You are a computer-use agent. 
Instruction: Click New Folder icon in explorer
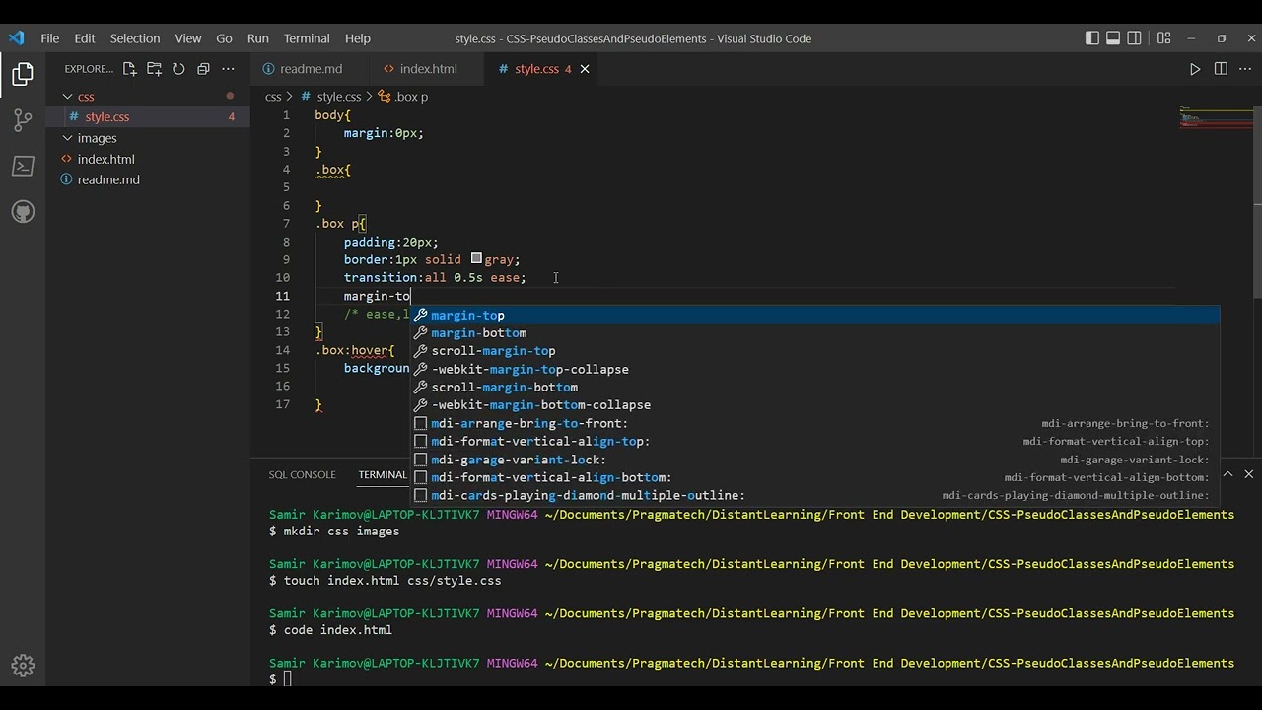154,69
